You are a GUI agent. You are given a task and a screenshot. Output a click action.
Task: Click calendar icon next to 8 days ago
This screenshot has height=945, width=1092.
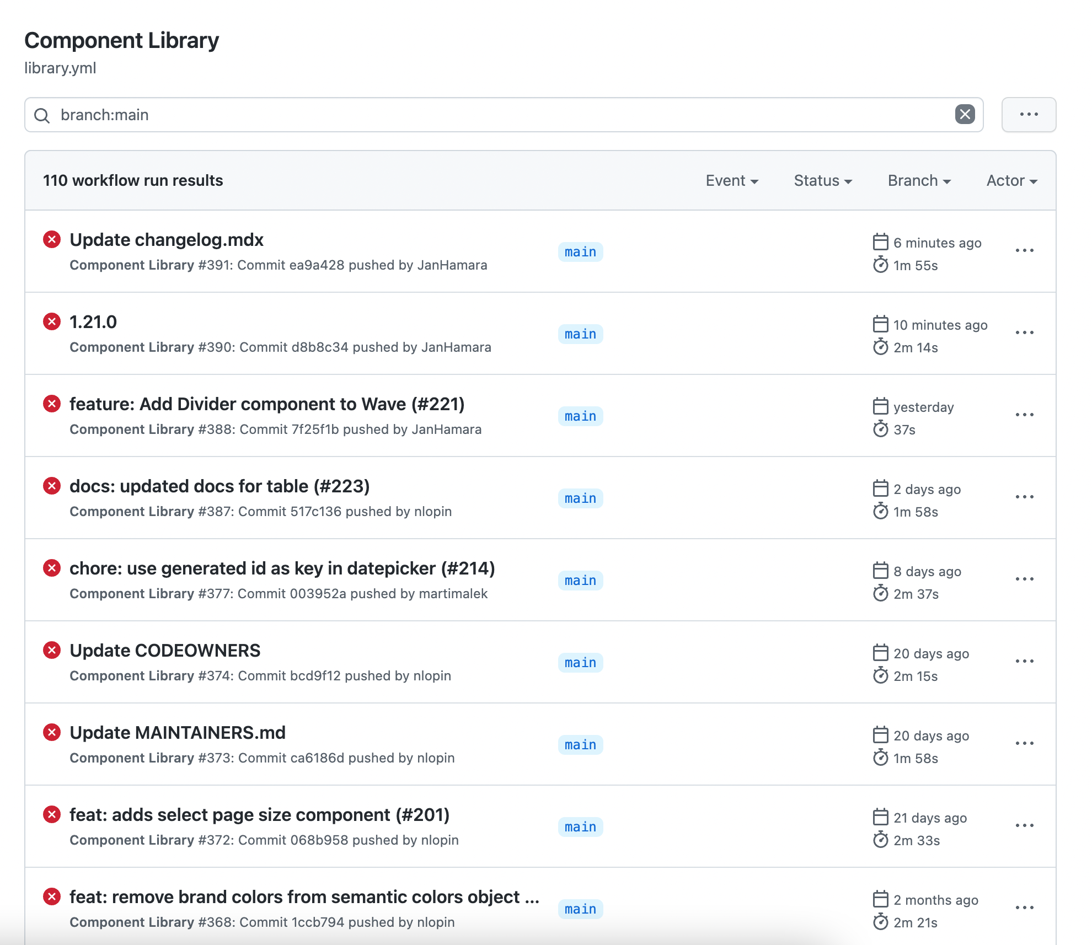tap(880, 571)
